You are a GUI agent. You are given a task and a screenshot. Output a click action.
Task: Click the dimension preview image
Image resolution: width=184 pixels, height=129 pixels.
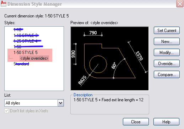110,59
